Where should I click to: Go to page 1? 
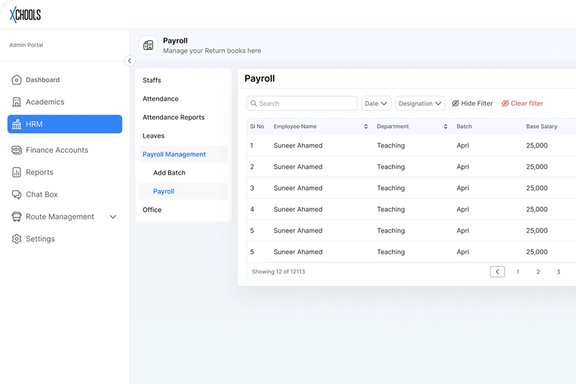click(518, 272)
